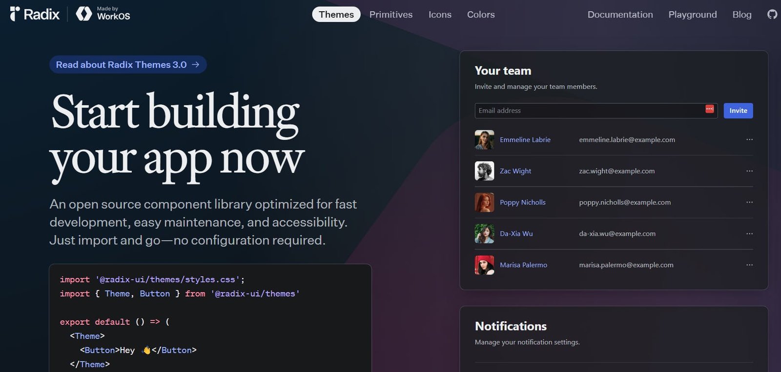This screenshot has height=372, width=781.
Task: Open options for Poppy Nicholls
Action: [750, 202]
